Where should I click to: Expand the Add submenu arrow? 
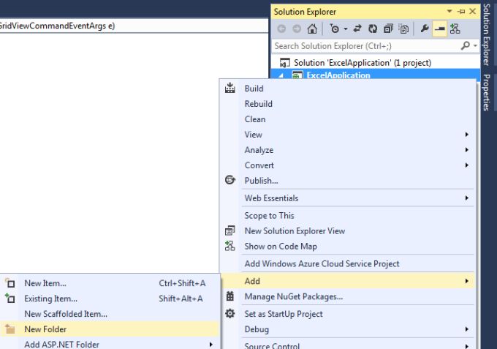tap(466, 281)
